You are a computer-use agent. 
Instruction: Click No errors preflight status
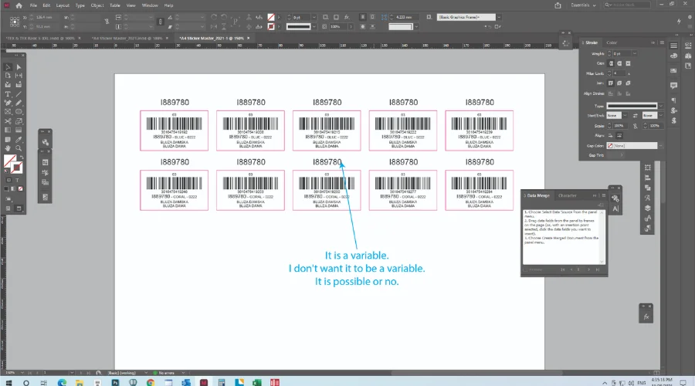[x=166, y=373]
